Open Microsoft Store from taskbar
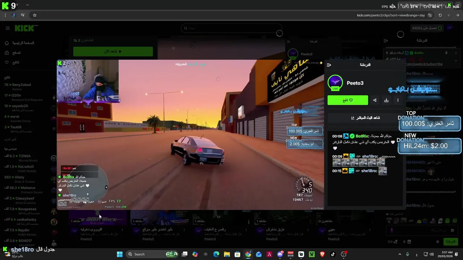Viewport: 463px width, 260px height. (x=237, y=254)
